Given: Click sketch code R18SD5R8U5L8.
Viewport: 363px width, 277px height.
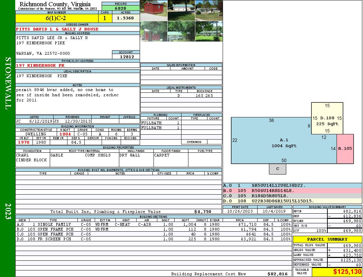Looking at the screenshot, I should [270, 196].
